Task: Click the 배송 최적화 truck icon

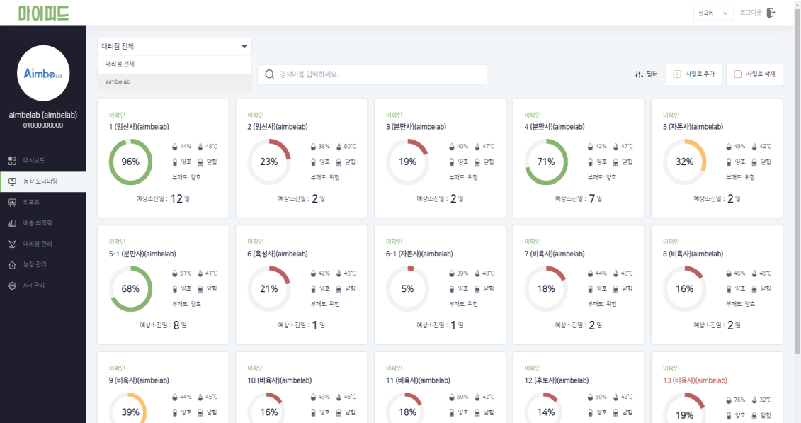Action: coord(12,223)
